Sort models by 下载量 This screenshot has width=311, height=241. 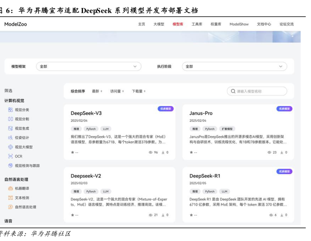click(139, 91)
